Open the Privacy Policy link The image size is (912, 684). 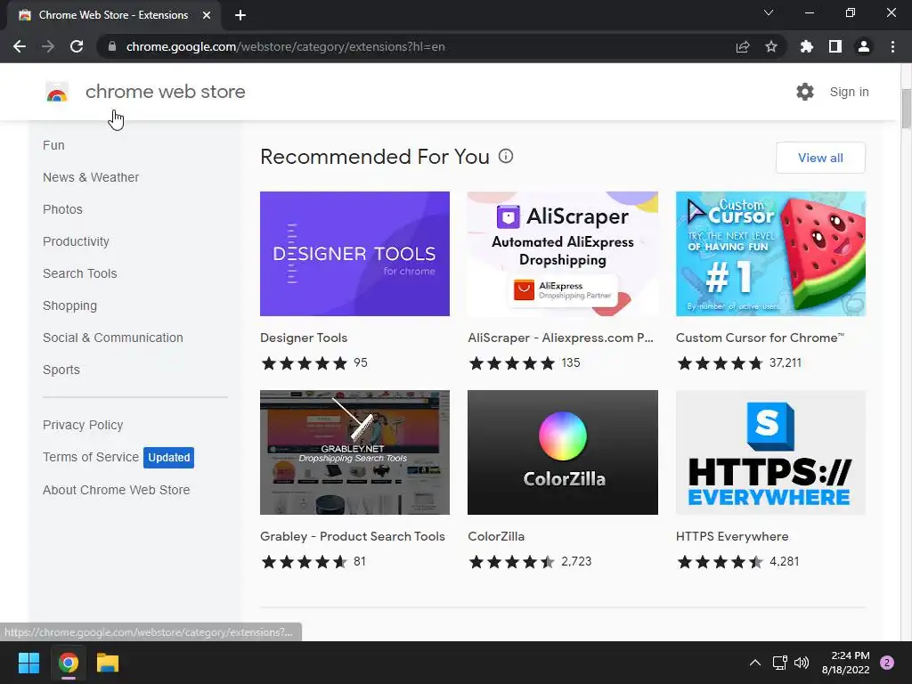pos(83,425)
